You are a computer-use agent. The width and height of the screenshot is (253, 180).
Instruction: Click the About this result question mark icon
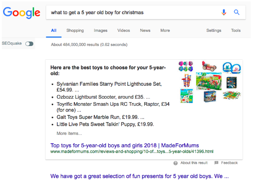(175, 163)
